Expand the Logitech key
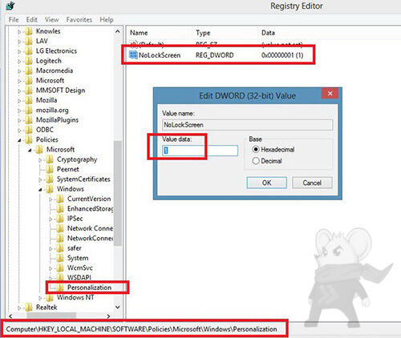Viewport: 401px width, 338px height. (x=19, y=62)
